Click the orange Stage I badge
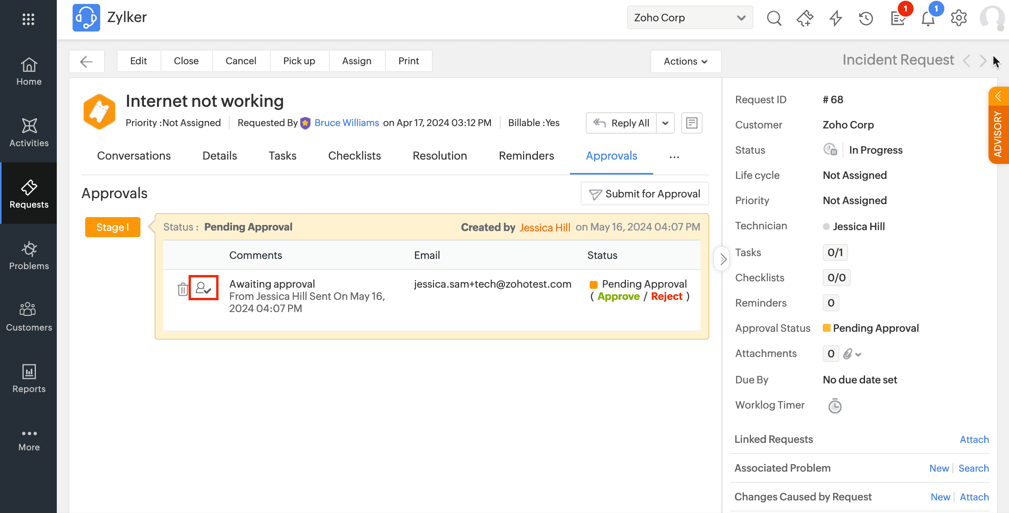 coord(112,227)
